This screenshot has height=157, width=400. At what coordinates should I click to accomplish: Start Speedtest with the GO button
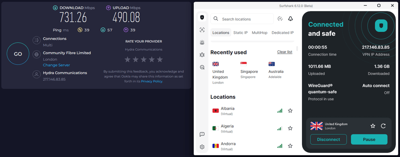coord(18,54)
